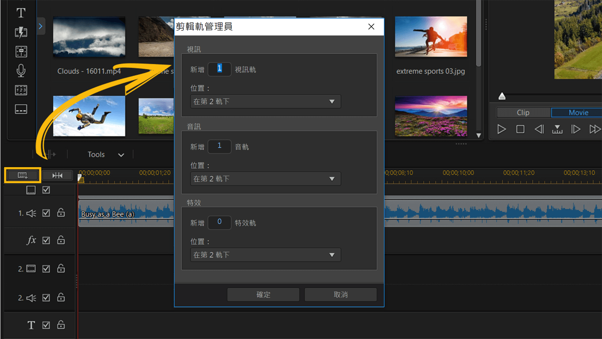Switch preview to Clip mode
Image resolution: width=602 pixels, height=339 pixels.
coord(523,112)
